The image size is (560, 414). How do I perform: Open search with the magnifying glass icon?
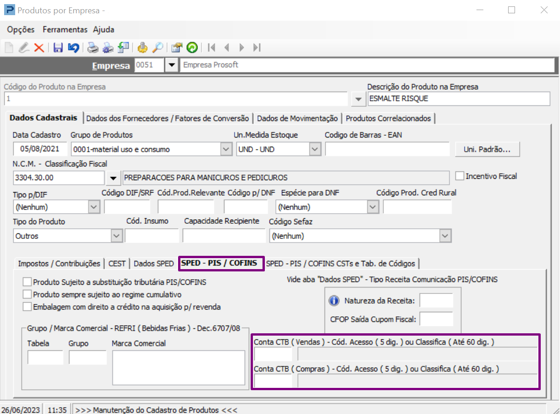point(157,48)
